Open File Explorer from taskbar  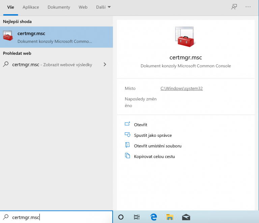click(170, 217)
